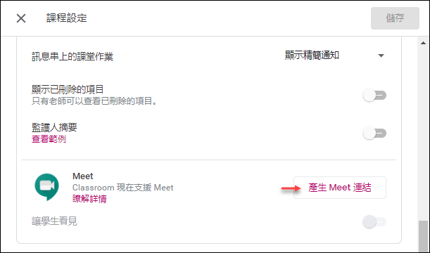Click 產生 Meet 連結 button
Image resolution: width=430 pixels, height=253 pixels.
point(340,188)
